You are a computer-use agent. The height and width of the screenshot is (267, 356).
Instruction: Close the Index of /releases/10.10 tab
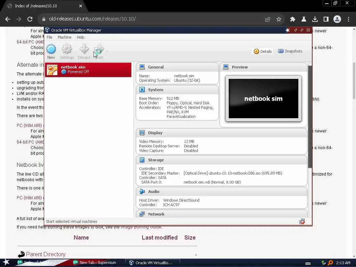coord(81,6)
